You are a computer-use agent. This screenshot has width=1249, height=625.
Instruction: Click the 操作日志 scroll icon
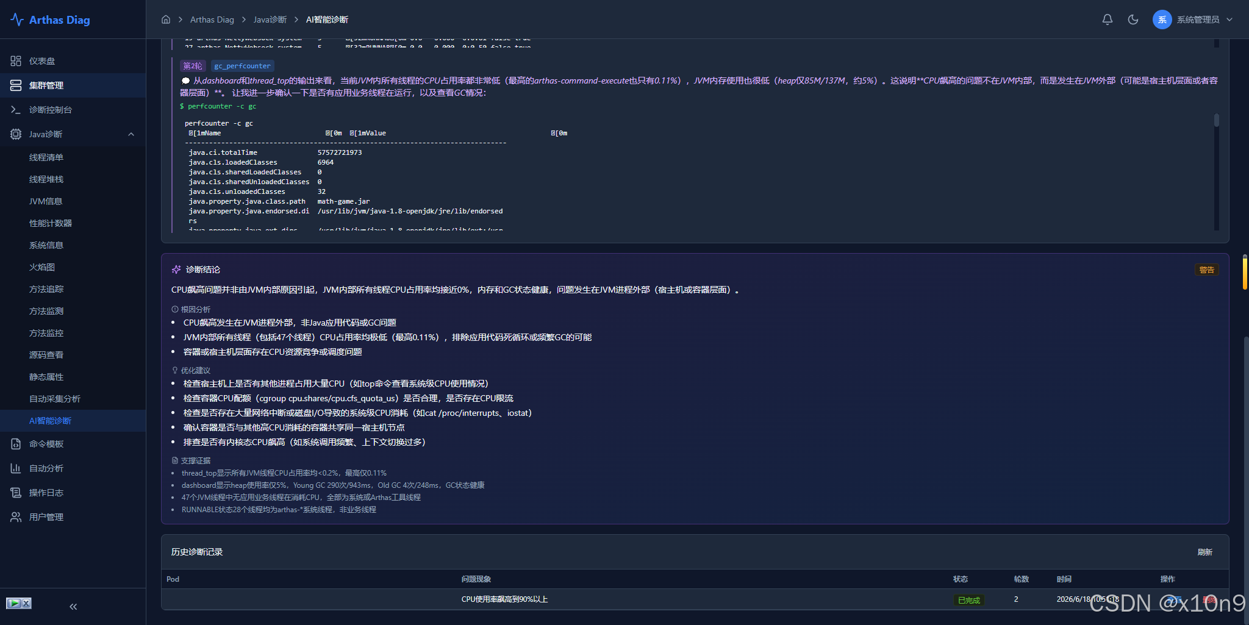coord(16,493)
